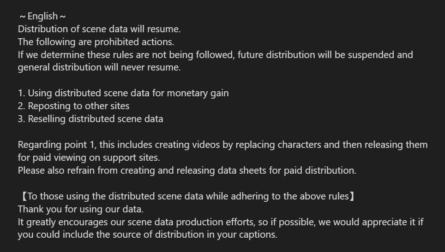This screenshot has height=252, width=445.
Task: Select rule 3 'Reselling distributed scene data'
Action: click(90, 119)
